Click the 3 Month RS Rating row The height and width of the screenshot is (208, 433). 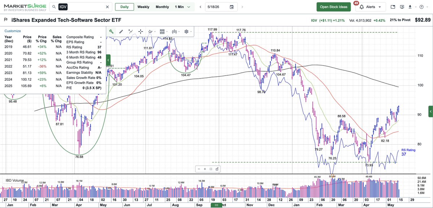coord(84,52)
